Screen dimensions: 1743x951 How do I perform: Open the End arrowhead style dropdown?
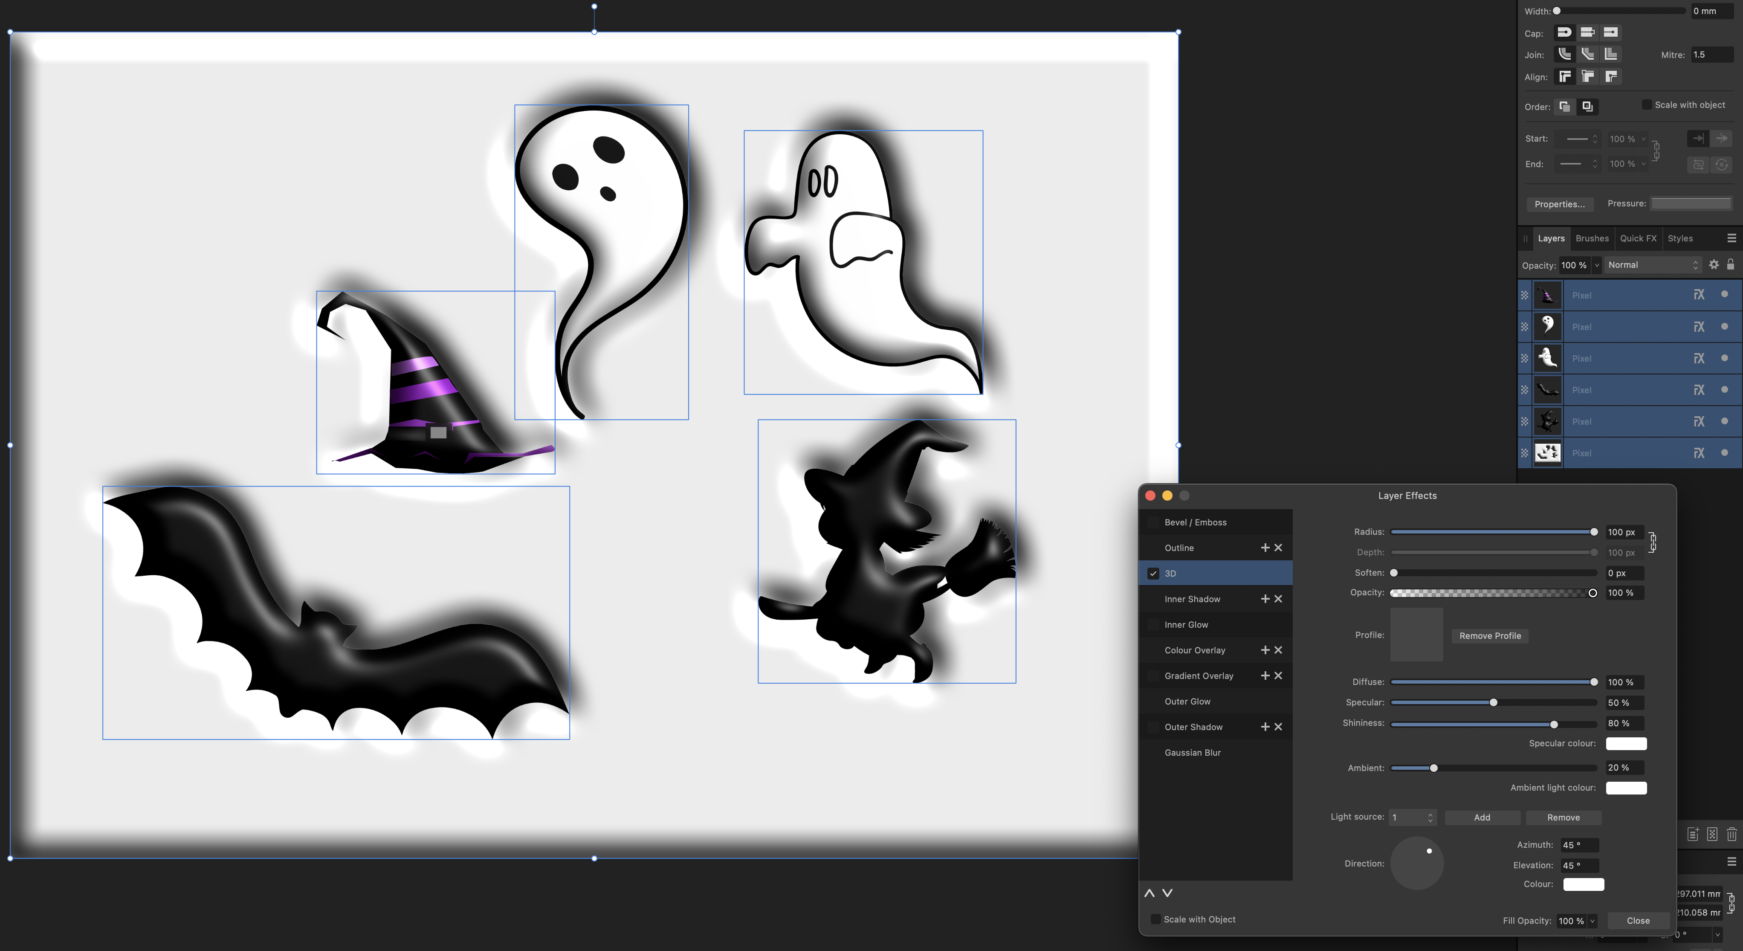1578,164
